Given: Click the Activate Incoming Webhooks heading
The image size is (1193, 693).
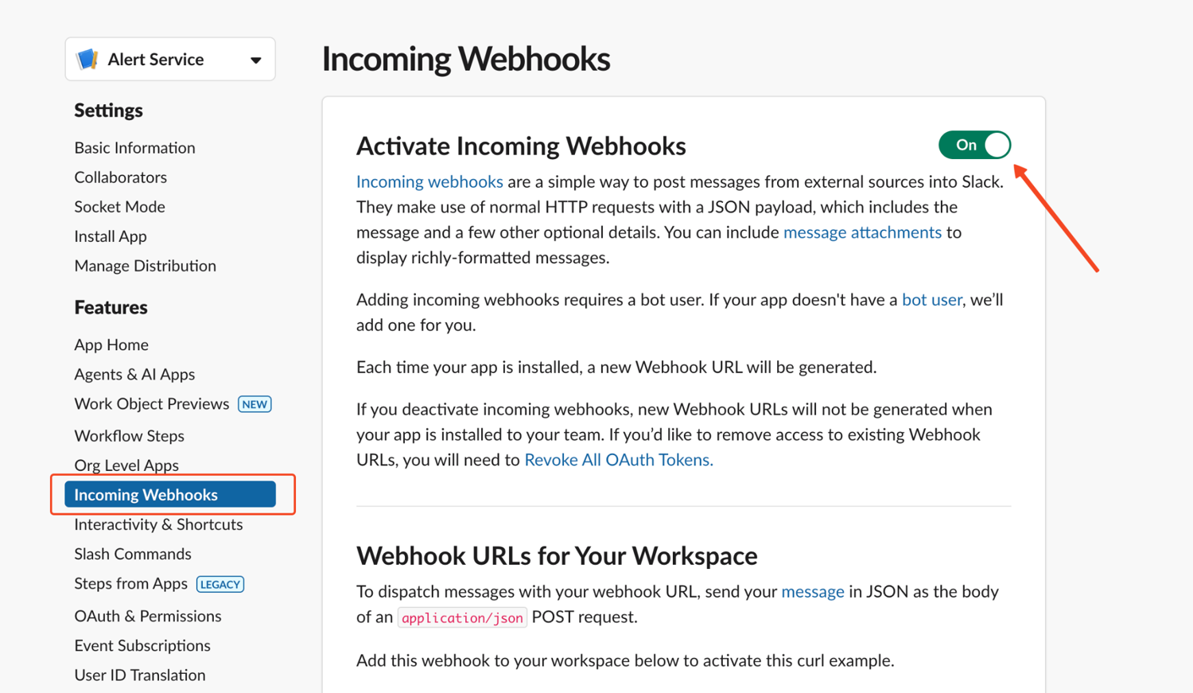Looking at the screenshot, I should coord(521,146).
